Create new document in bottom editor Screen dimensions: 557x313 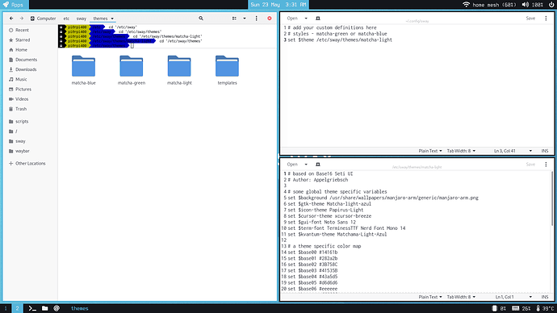318,165
